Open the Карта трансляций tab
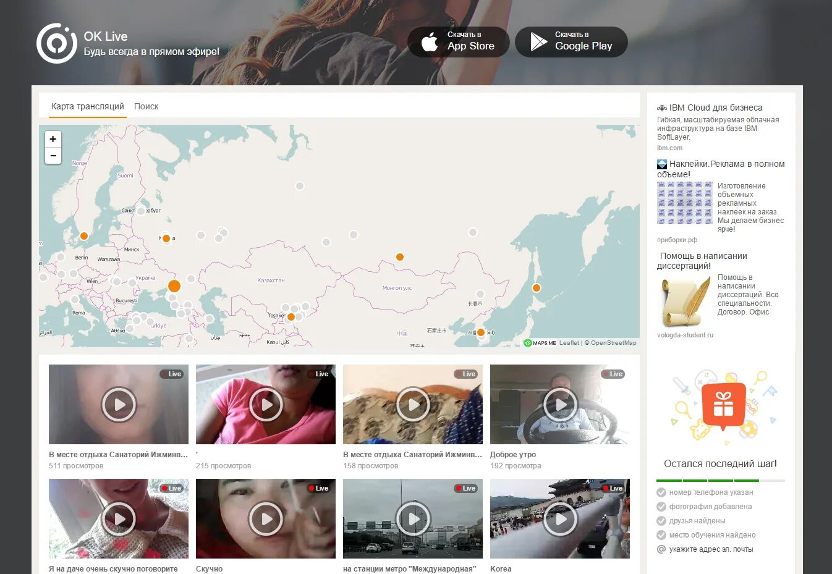Screen dimensions: 832x574 click(x=88, y=106)
